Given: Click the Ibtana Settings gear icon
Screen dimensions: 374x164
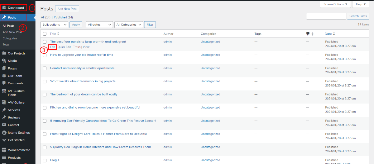Looking at the screenshot, I should click(4, 132).
